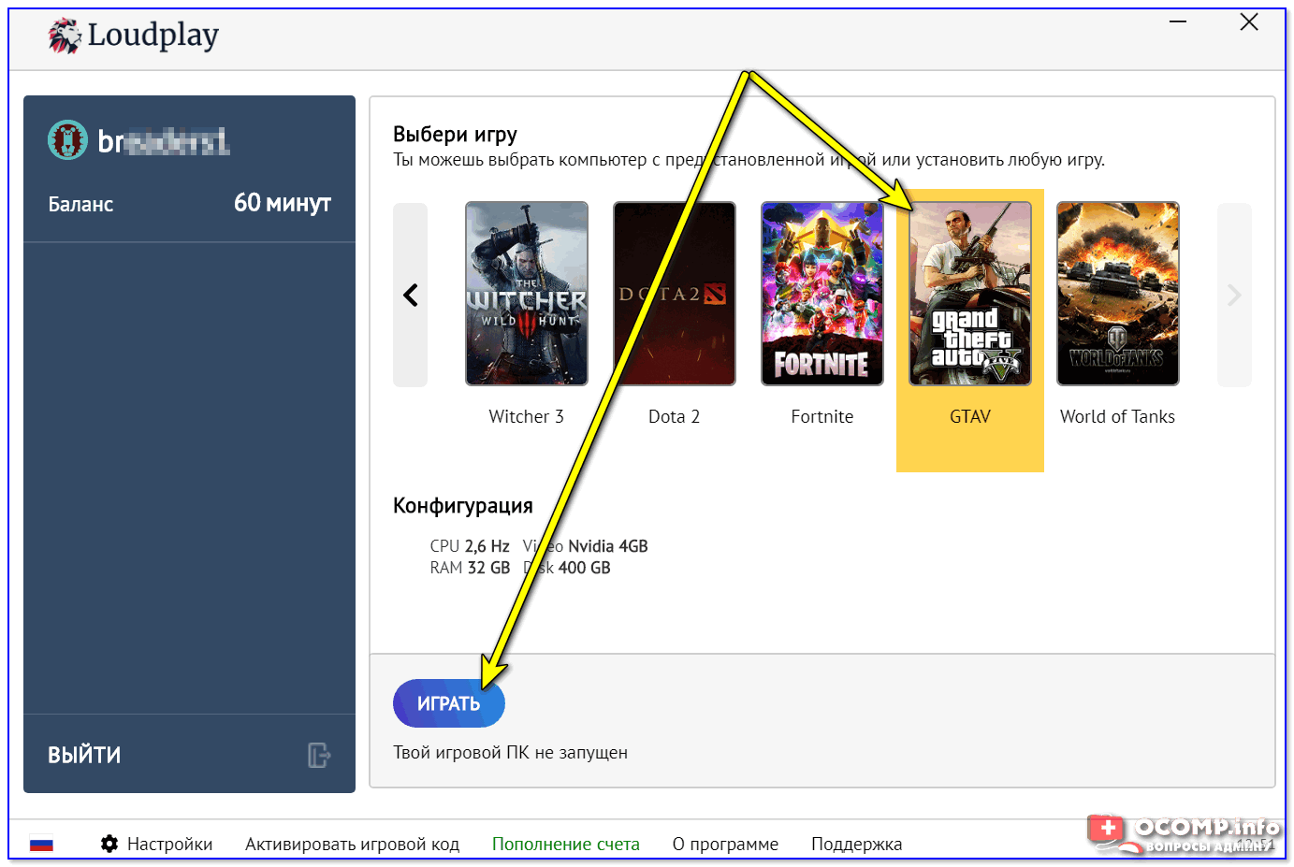1294x867 pixels.
Task: Select the Witcher 3 game cover
Action: pyautogui.click(x=527, y=294)
